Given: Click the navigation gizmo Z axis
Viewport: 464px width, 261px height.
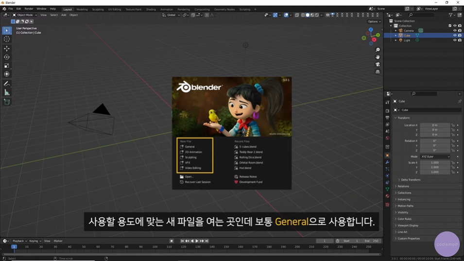Looking at the screenshot, I should 371,30.
